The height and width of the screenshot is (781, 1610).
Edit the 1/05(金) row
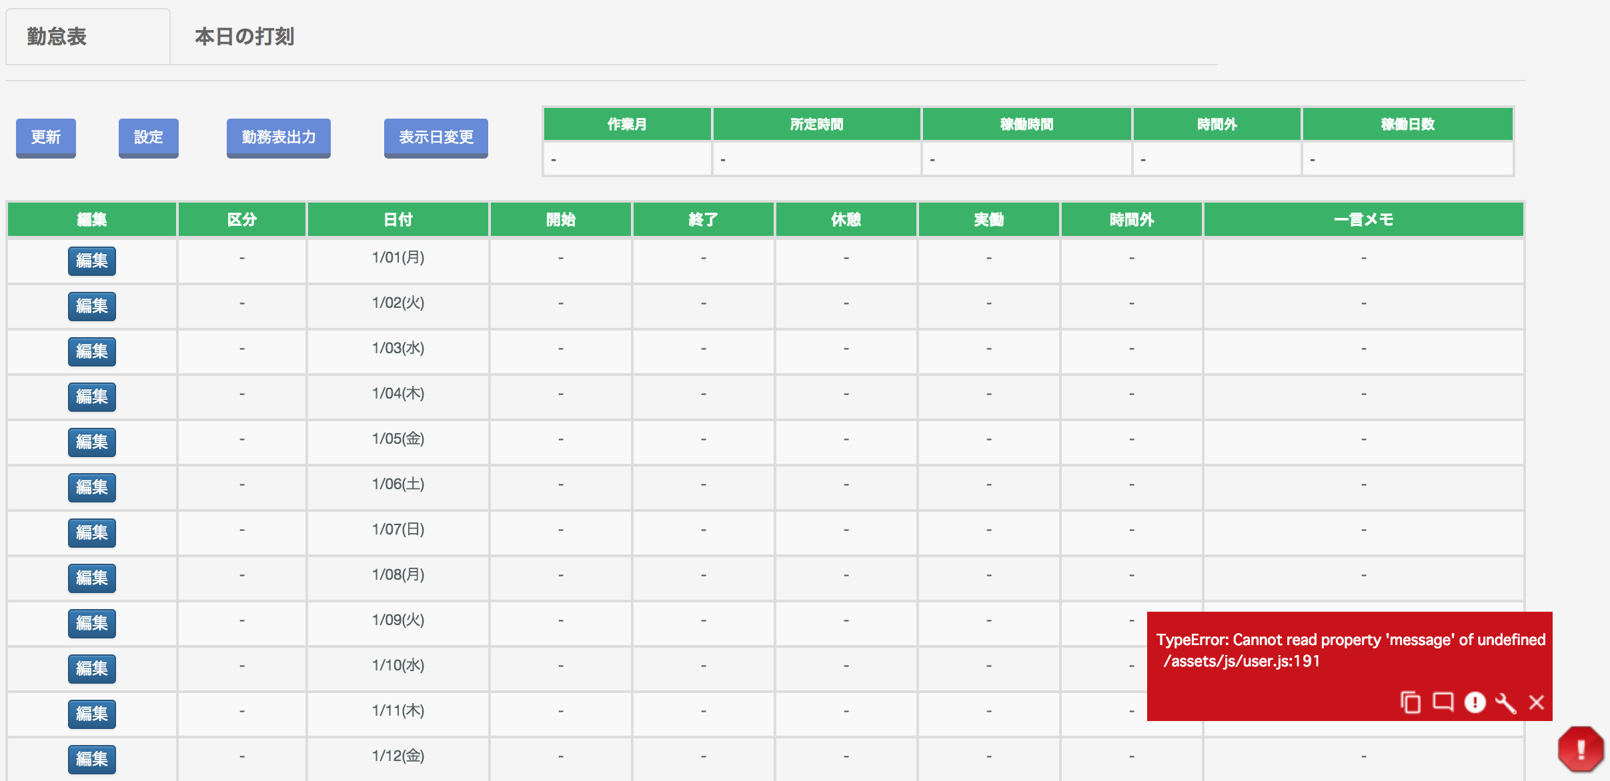tap(92, 442)
